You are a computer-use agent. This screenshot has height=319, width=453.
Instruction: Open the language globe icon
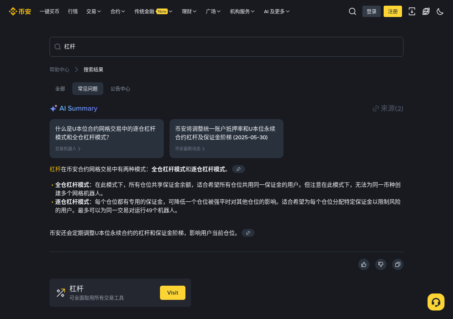426,11
